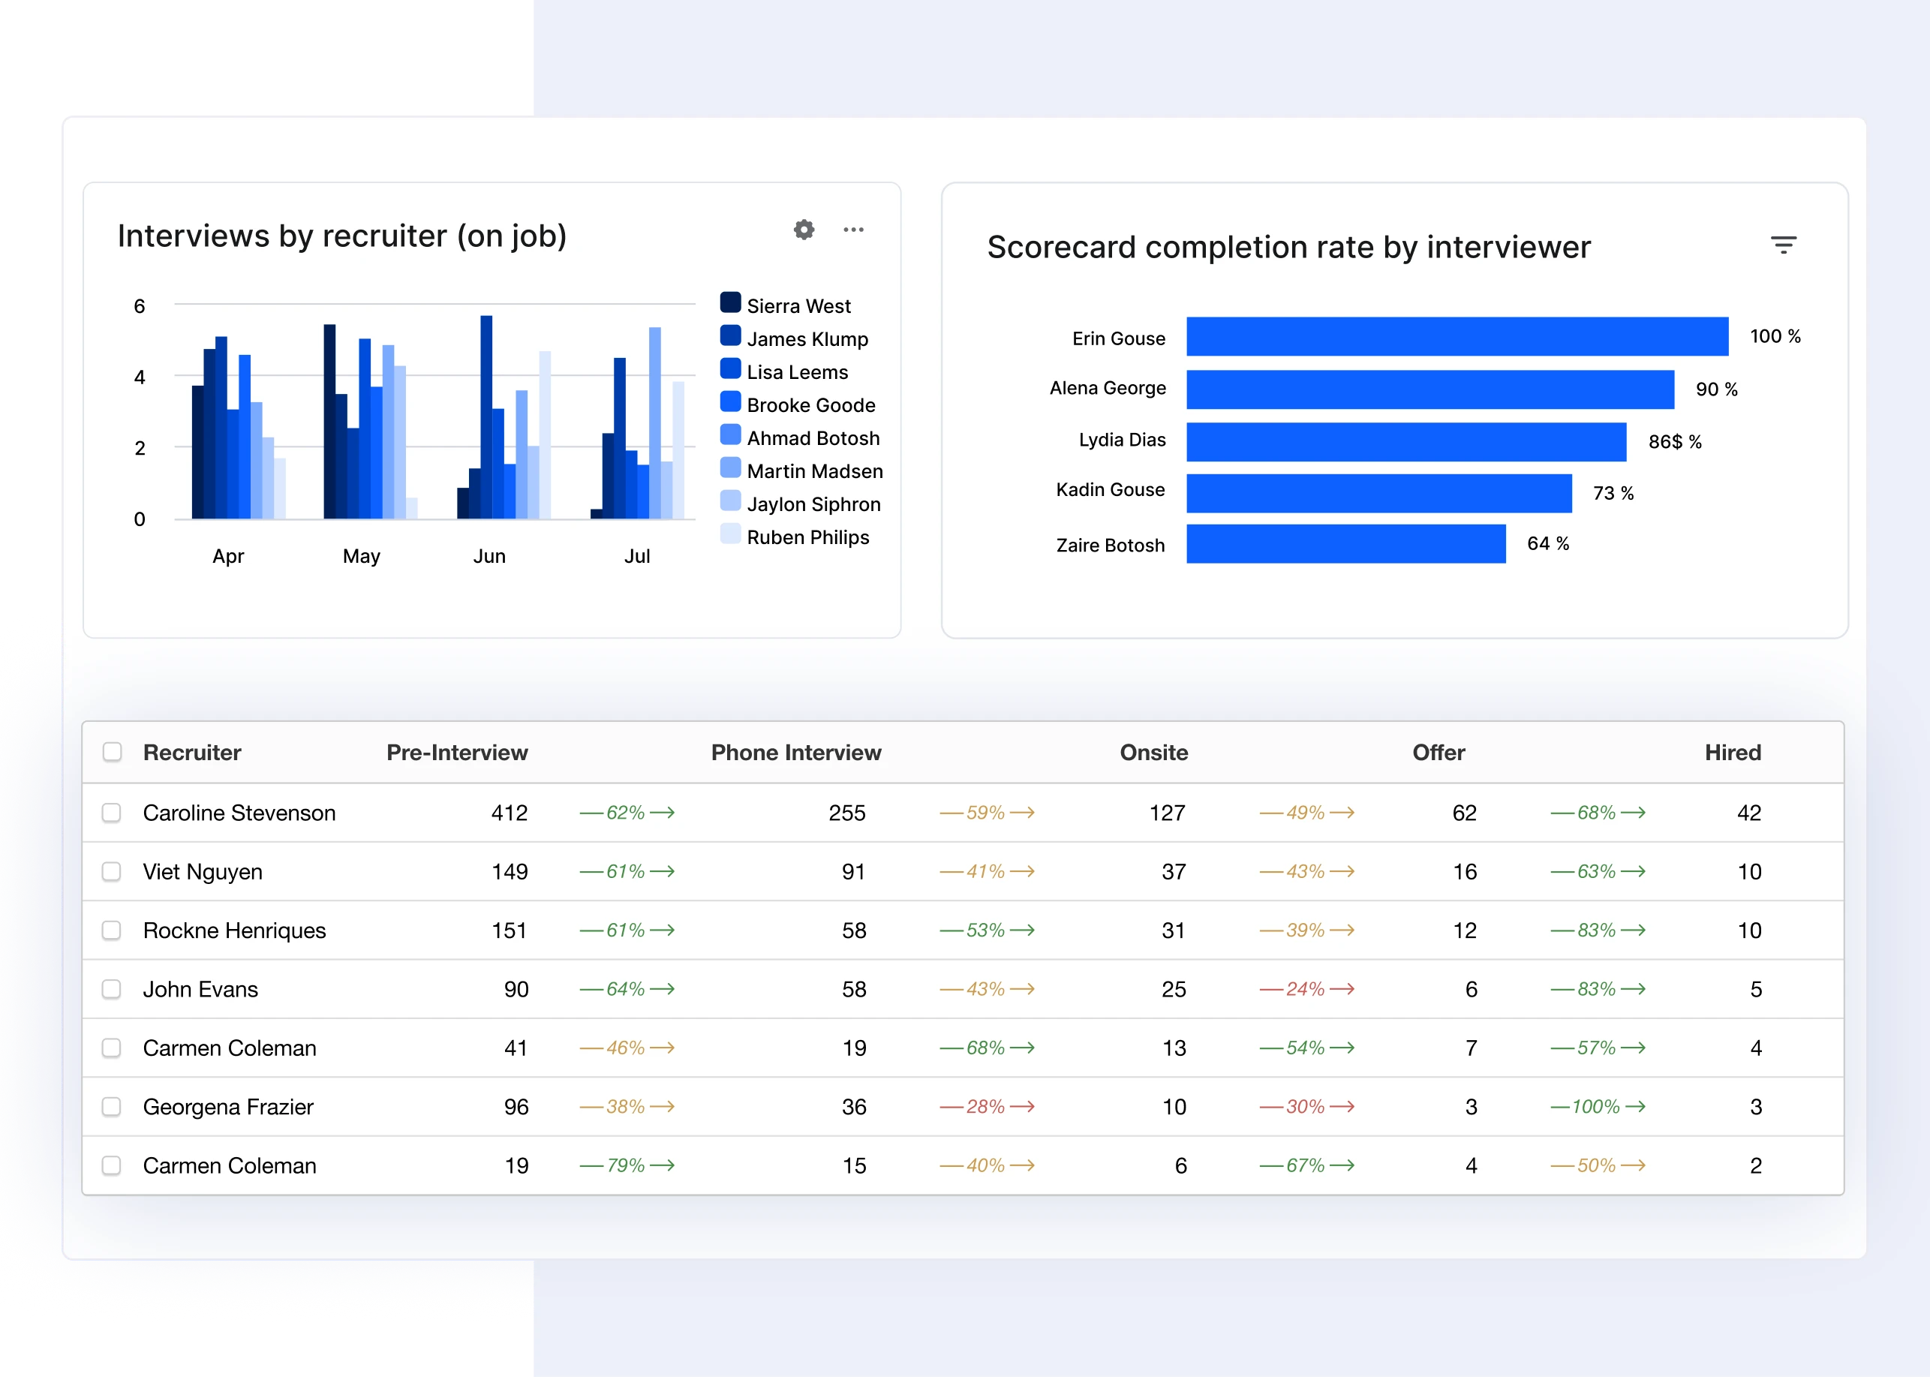This screenshot has width=1930, height=1377.
Task: Click the Brooke Goode legend swatch
Action: point(730,402)
